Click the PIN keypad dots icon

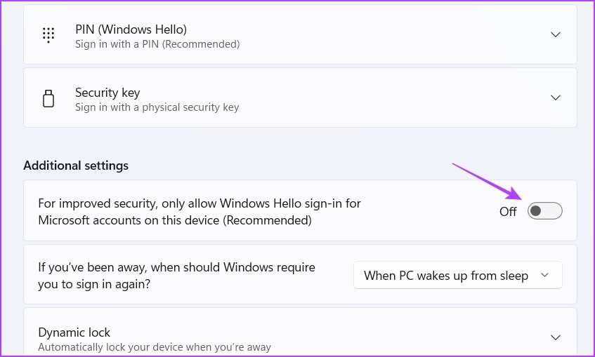tap(48, 35)
